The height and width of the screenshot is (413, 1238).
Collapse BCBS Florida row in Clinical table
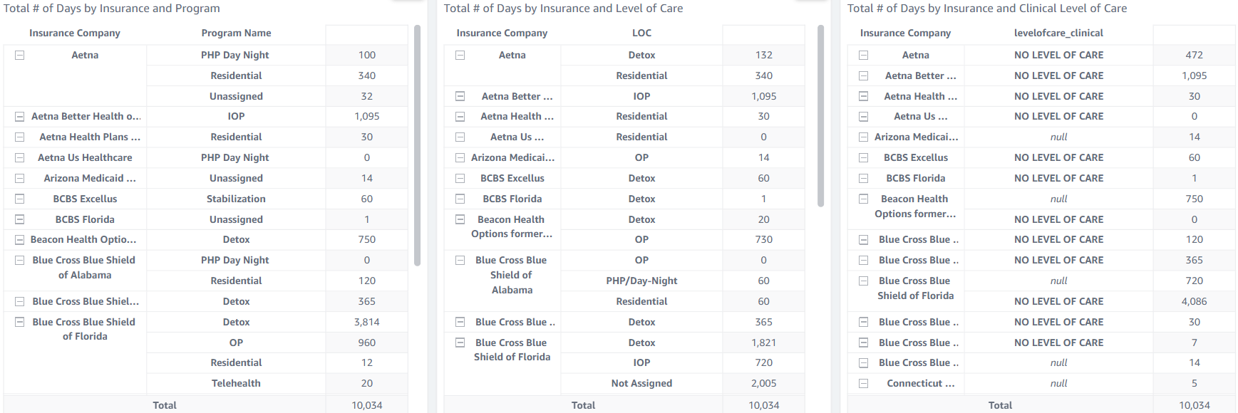(864, 178)
